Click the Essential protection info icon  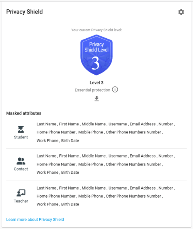coord(115,89)
